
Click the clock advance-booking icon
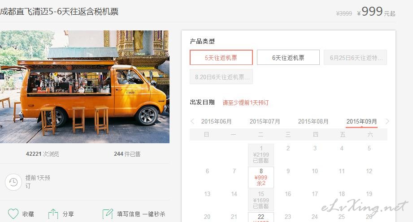[13, 182]
